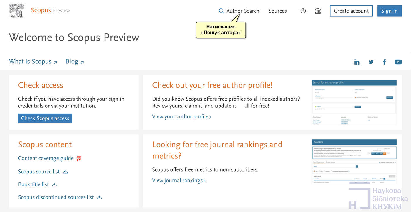Click the PDF icon beside Content coverage guide

pyautogui.click(x=79, y=158)
